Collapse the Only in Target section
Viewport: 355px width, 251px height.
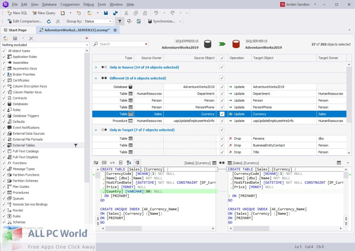pyautogui.click(x=96, y=130)
